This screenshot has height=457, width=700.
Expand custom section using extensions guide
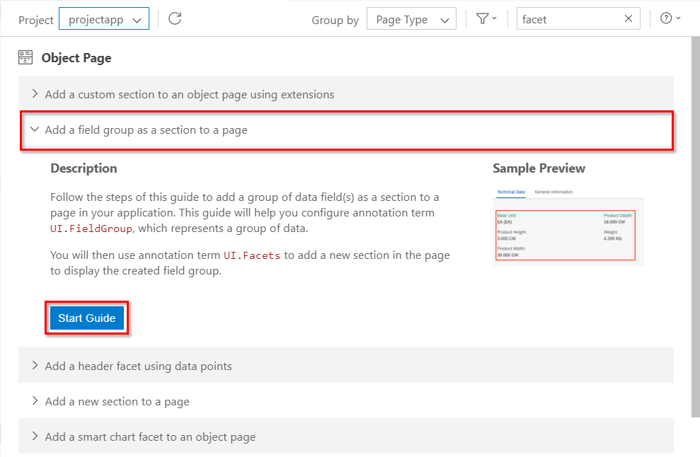pos(189,94)
